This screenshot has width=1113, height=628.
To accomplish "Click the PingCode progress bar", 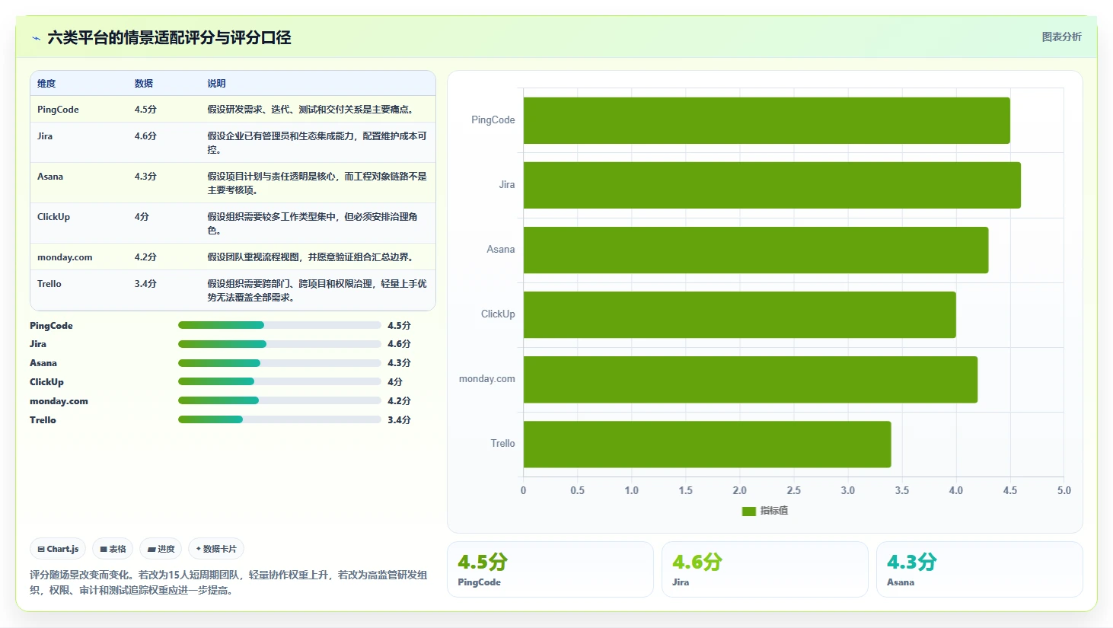I will tap(279, 325).
